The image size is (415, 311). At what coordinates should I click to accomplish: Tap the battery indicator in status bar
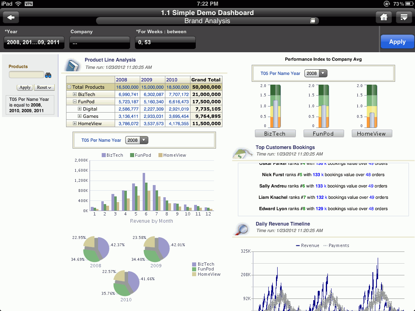point(409,4)
